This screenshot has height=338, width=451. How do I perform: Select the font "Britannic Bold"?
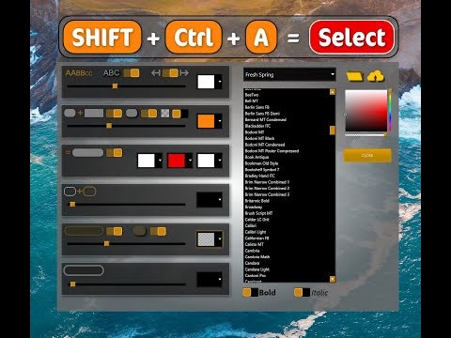point(257,201)
